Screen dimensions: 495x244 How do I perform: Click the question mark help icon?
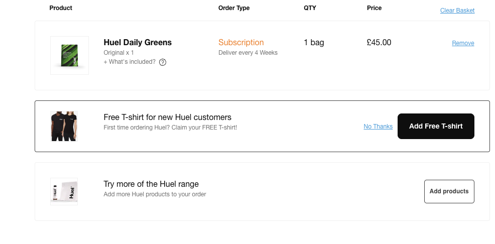pyautogui.click(x=163, y=62)
